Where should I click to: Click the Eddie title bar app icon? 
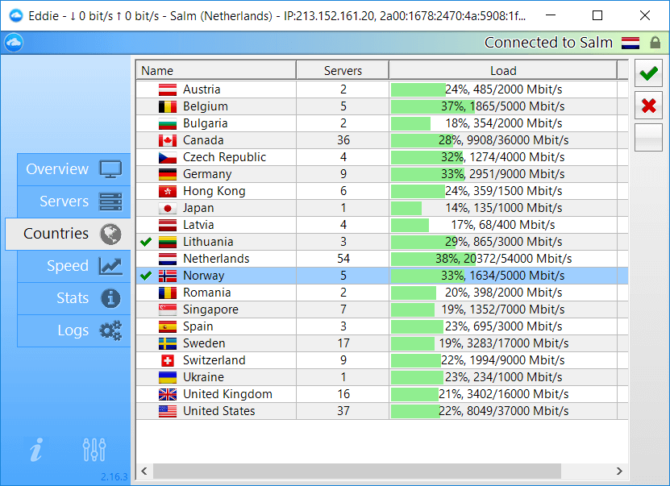[16, 16]
